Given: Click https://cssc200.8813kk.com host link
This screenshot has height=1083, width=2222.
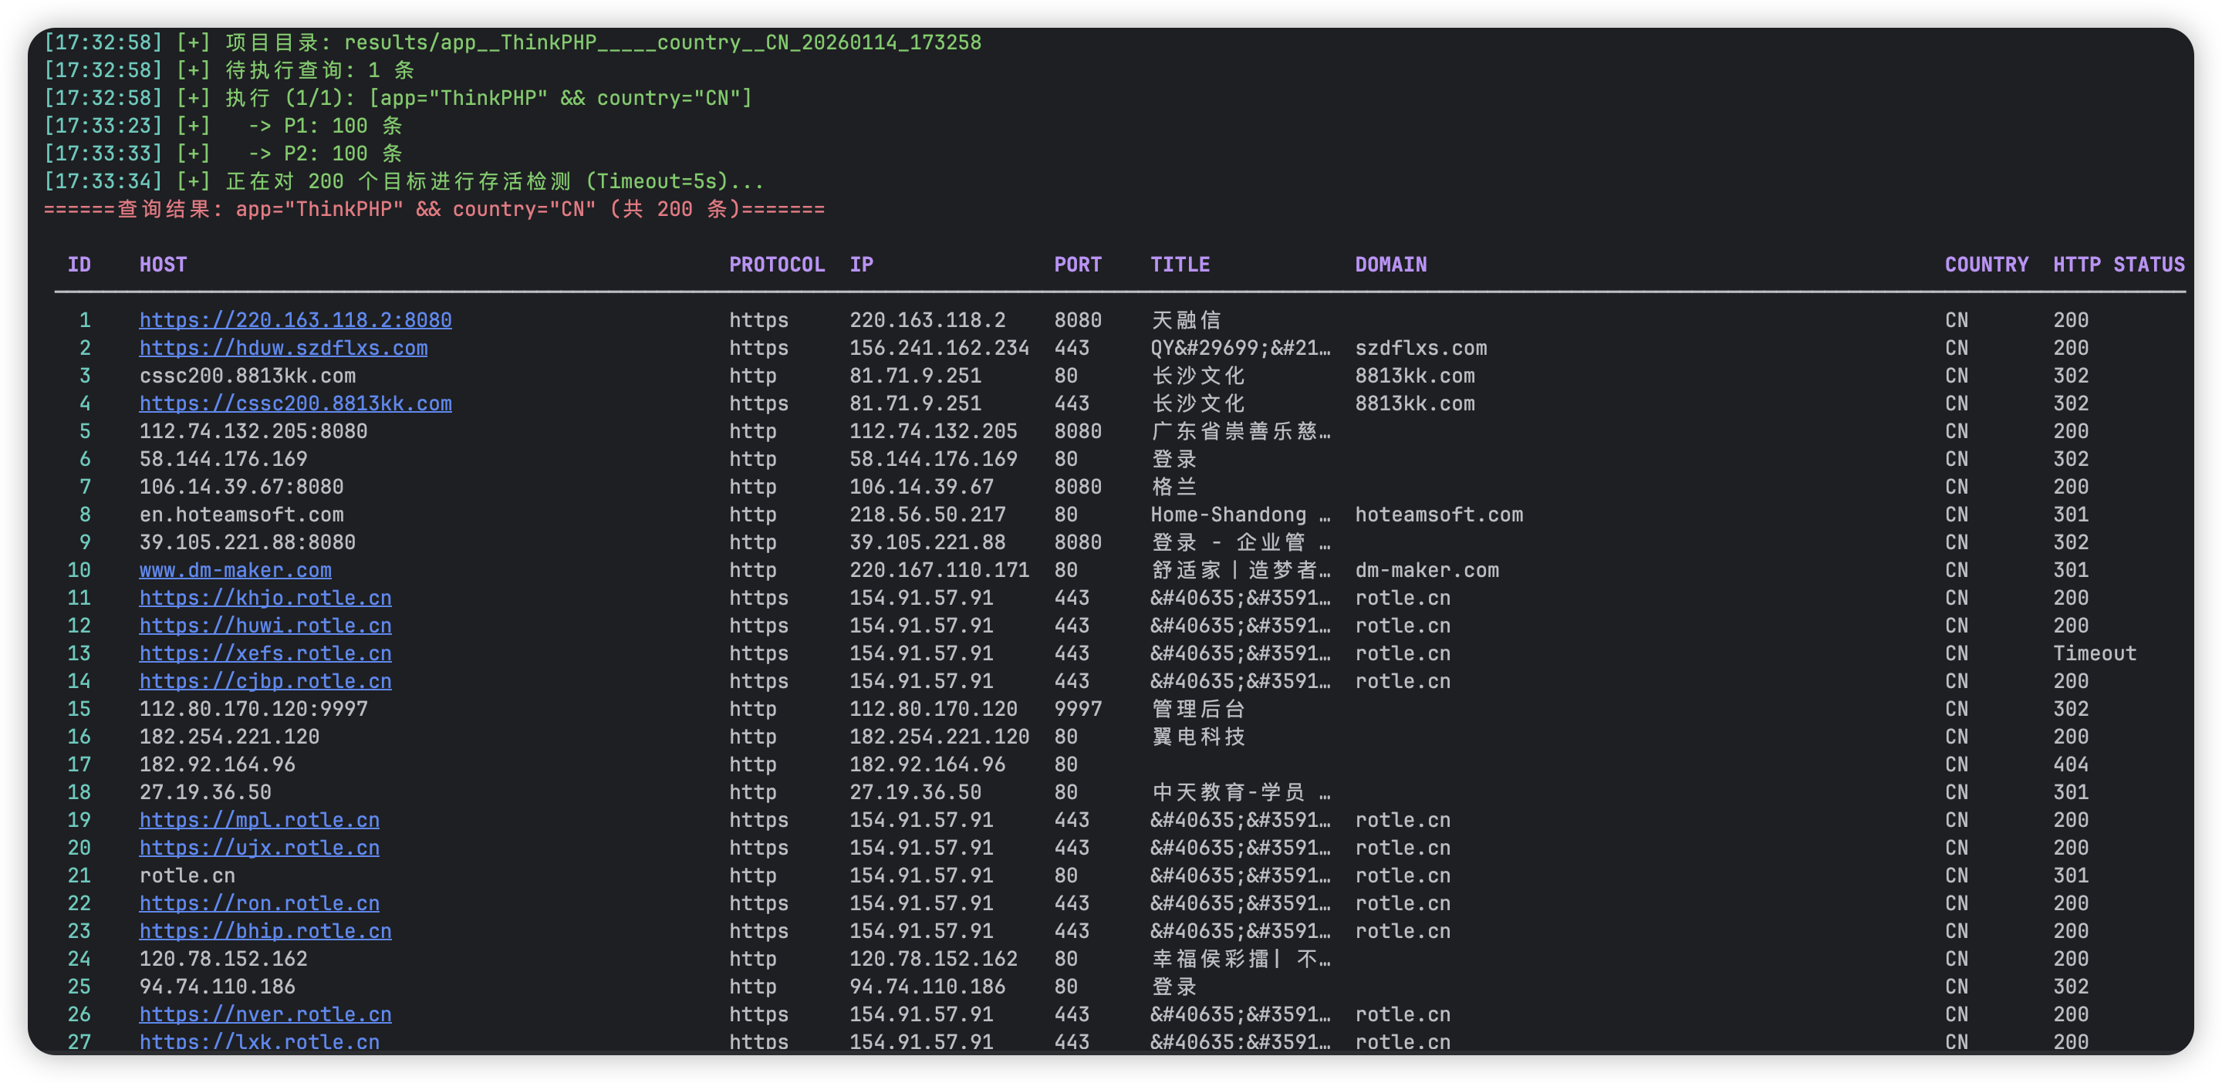Looking at the screenshot, I should (295, 403).
